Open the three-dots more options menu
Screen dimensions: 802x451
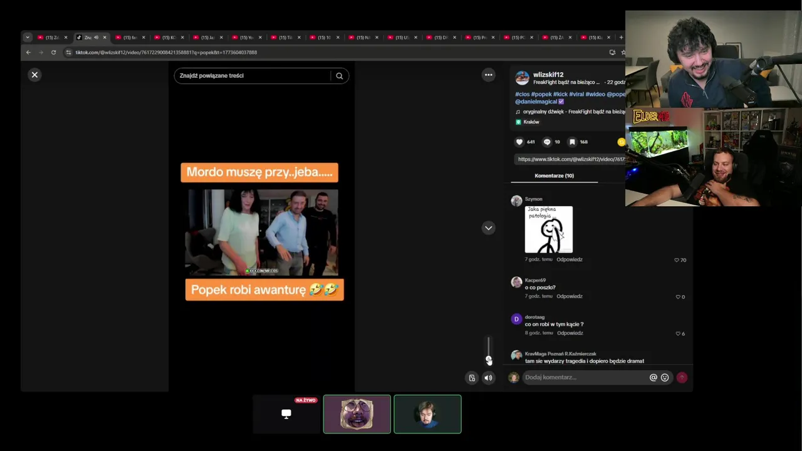(x=488, y=75)
